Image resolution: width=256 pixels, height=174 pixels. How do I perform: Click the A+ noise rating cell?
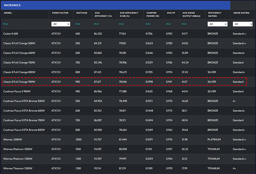pos(234,168)
